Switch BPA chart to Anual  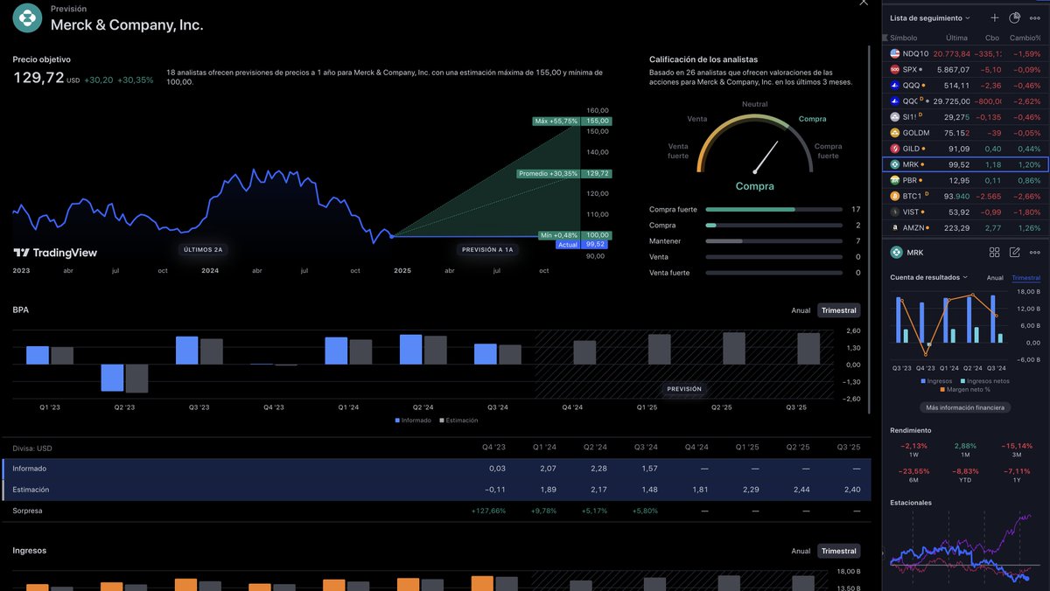pos(801,310)
